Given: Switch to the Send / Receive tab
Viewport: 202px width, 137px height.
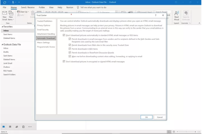Looking at the screenshot, I should [x=28, y=7].
